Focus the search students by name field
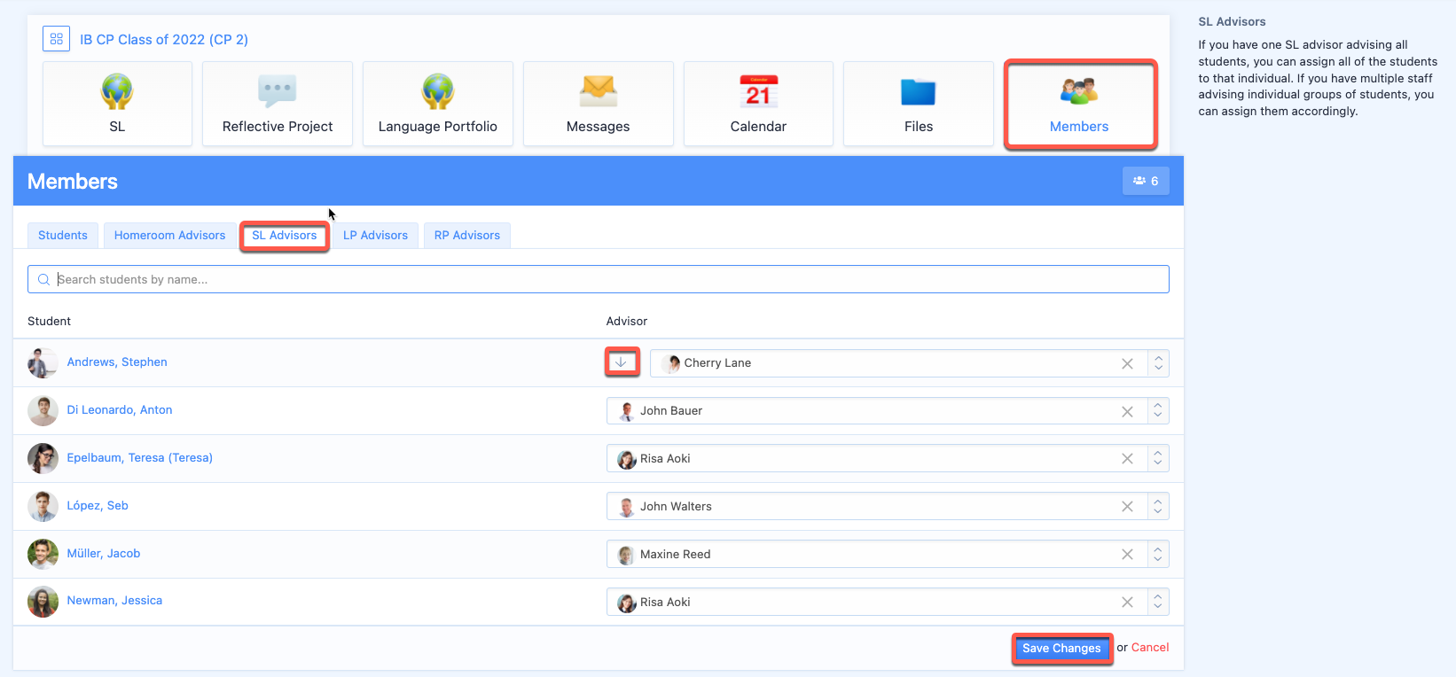The image size is (1456, 677). click(x=599, y=279)
